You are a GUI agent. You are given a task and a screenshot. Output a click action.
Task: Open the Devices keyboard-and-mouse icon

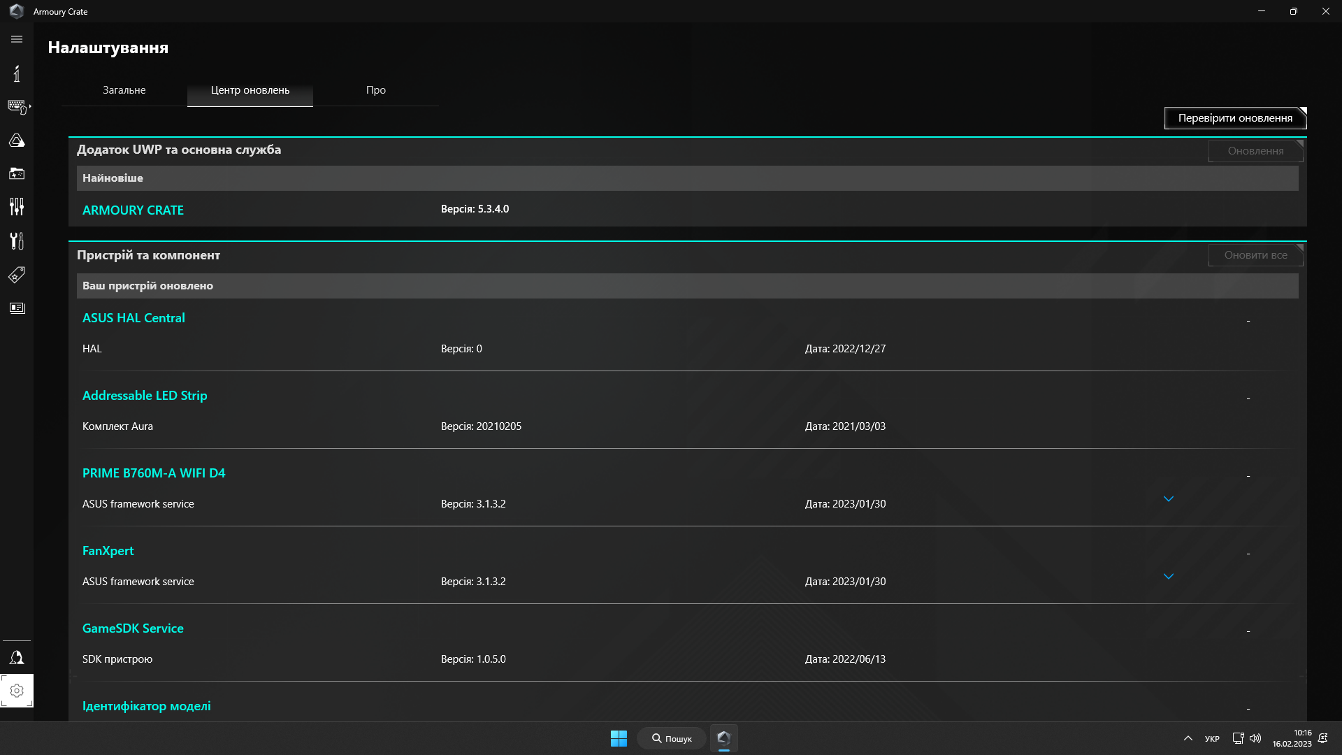(x=17, y=107)
